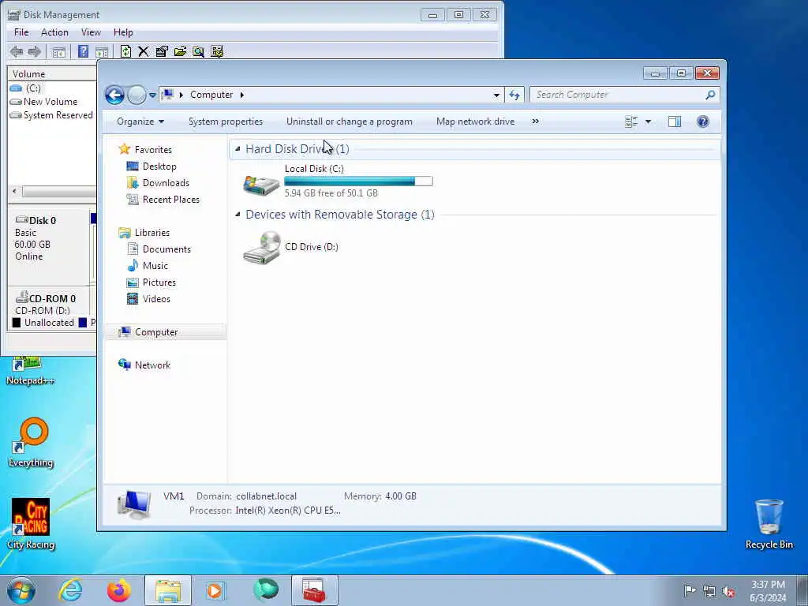Click the Refresh icon in Disk Management toolbar
The height and width of the screenshot is (606, 808).
[125, 51]
